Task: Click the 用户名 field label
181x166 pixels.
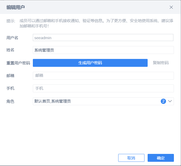Action: [x=12, y=38]
